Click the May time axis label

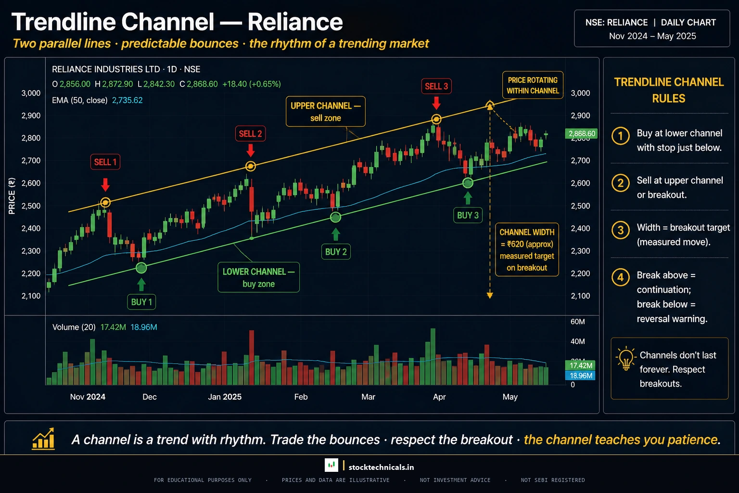click(x=510, y=397)
